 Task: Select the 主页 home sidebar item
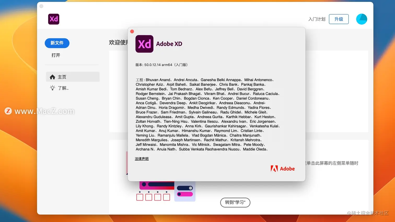click(73, 77)
